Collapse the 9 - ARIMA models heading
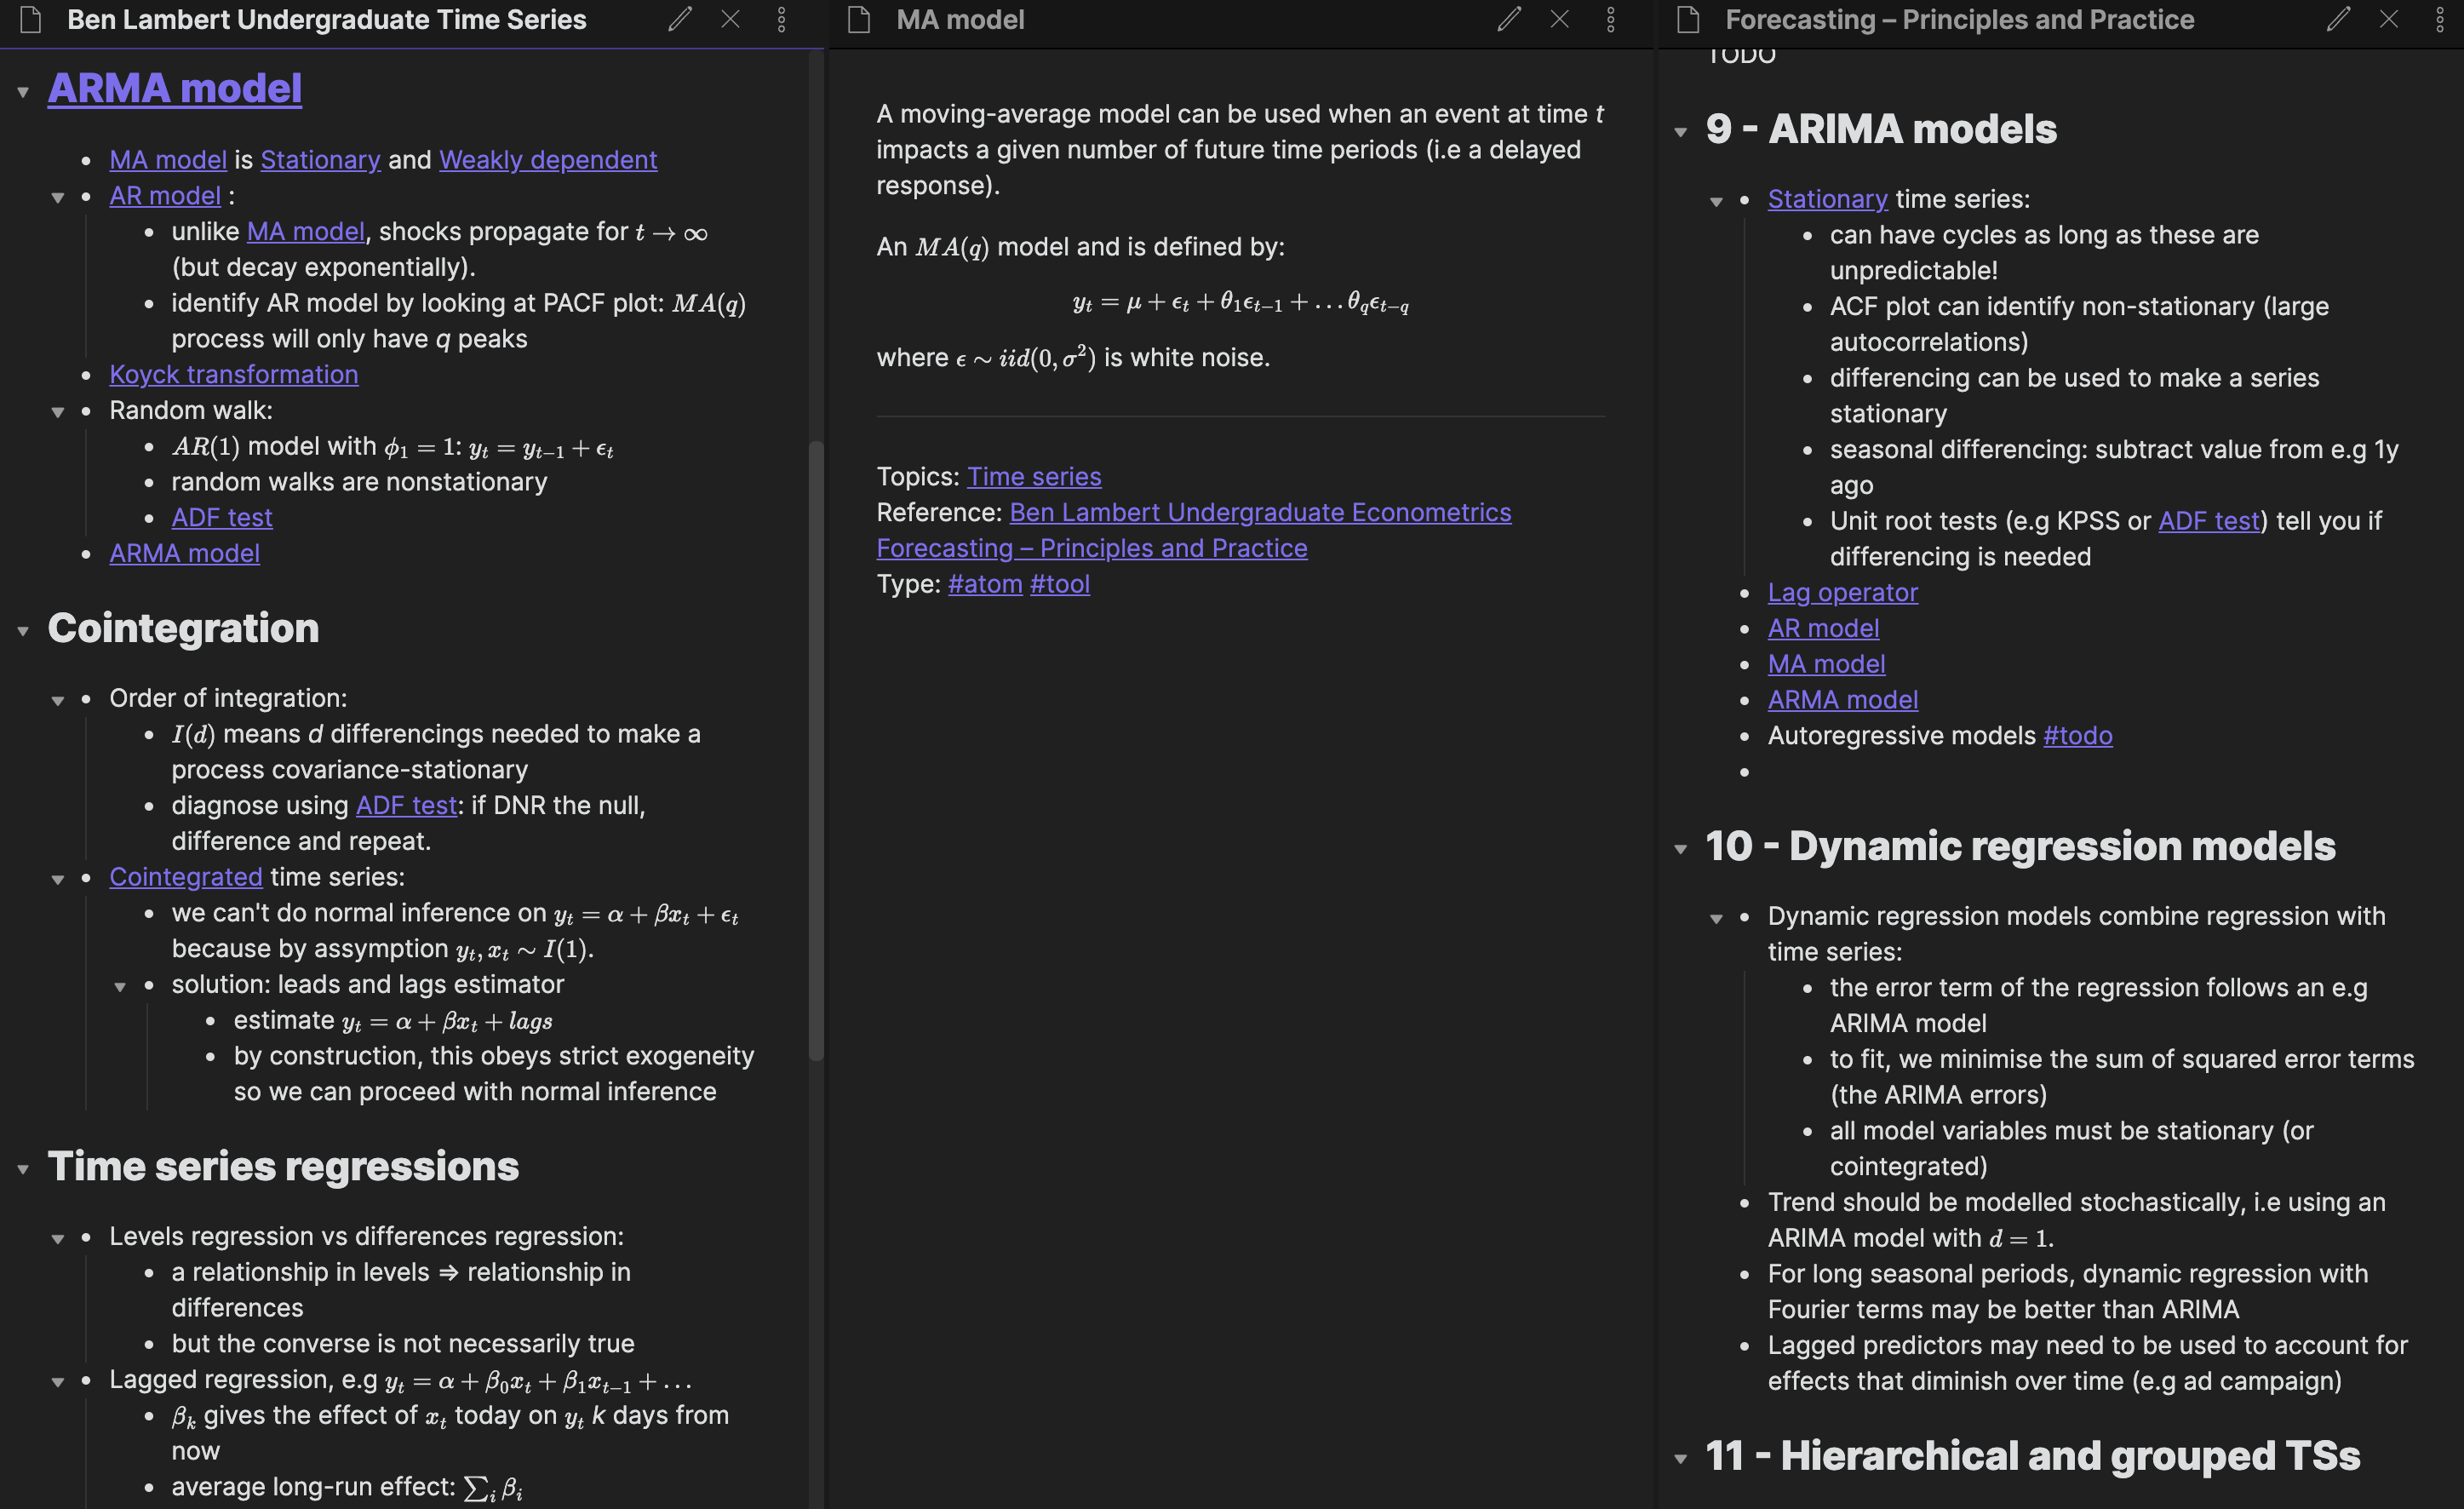Viewport: 2464px width, 1509px height. [1681, 132]
